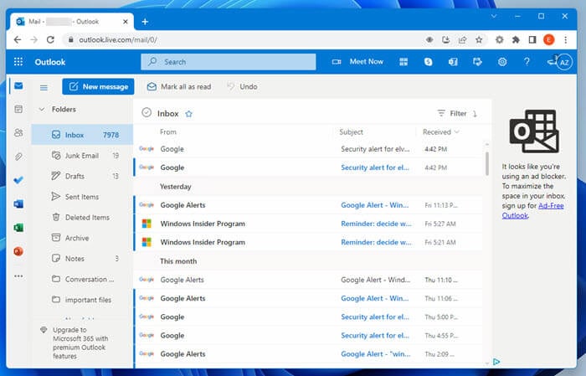Open the Drafts folder

click(82, 176)
